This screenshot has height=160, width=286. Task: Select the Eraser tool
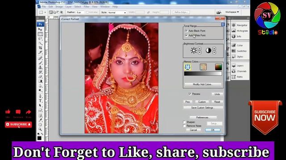(x=40, y=77)
